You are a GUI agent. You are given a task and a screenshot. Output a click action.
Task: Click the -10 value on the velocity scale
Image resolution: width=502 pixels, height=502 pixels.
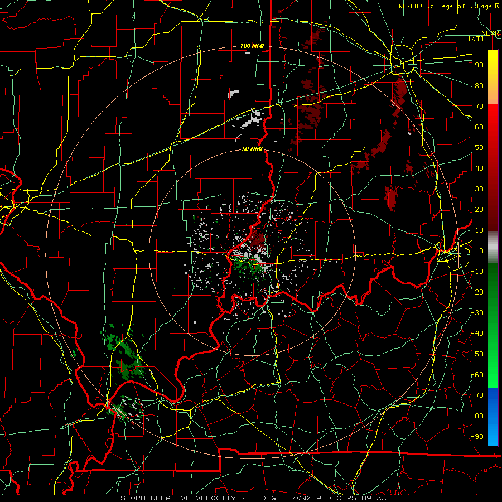coord(477,272)
